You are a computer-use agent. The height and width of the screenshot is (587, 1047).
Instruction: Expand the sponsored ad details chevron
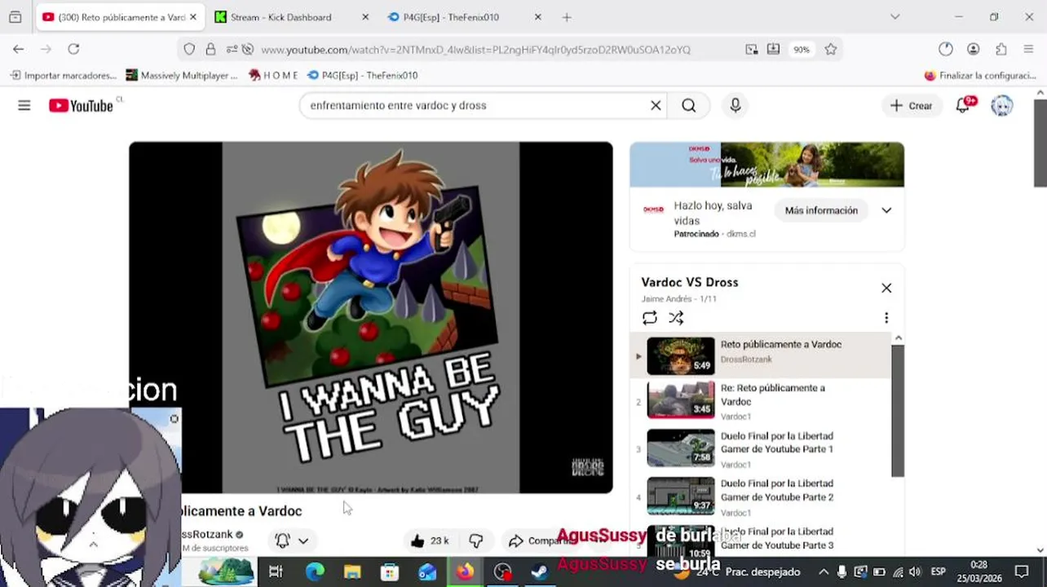886,210
